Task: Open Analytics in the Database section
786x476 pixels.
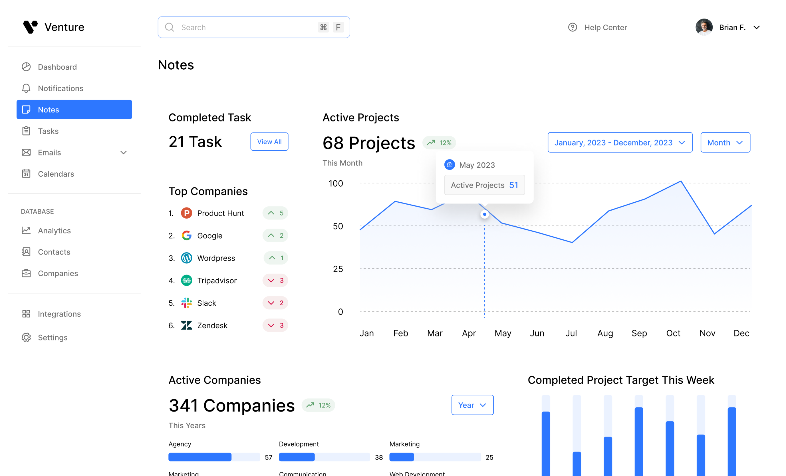Action: [x=54, y=231]
